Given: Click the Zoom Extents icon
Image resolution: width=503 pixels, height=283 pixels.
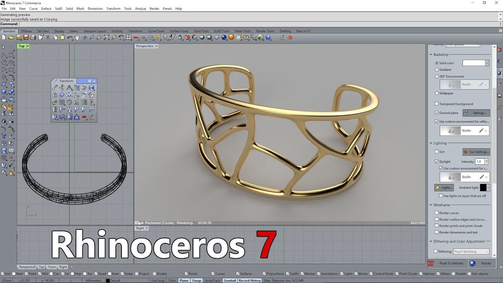Looking at the screenshot, I should coord(106,37).
